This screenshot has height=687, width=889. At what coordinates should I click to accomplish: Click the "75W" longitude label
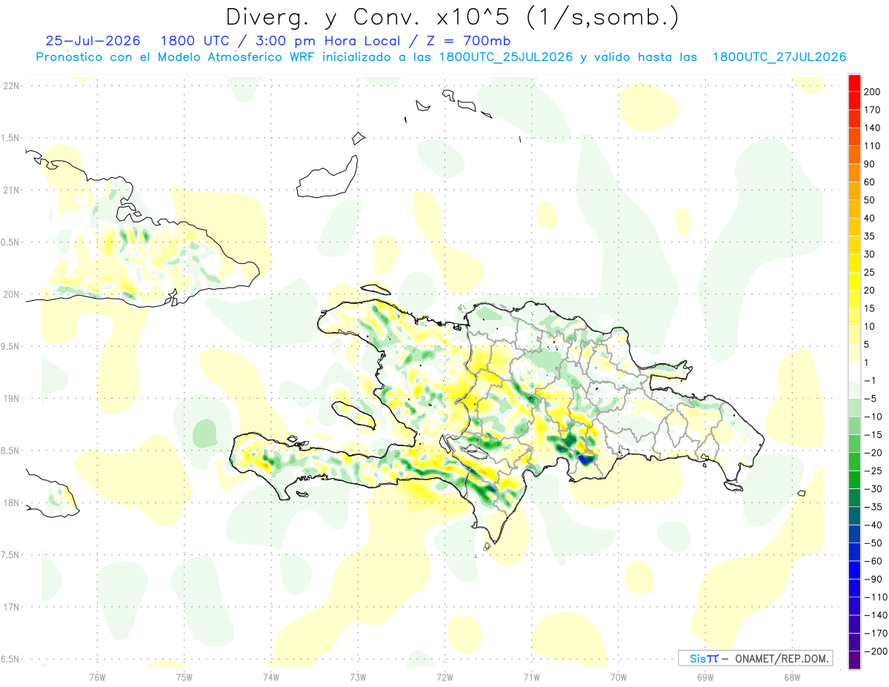coord(184,677)
